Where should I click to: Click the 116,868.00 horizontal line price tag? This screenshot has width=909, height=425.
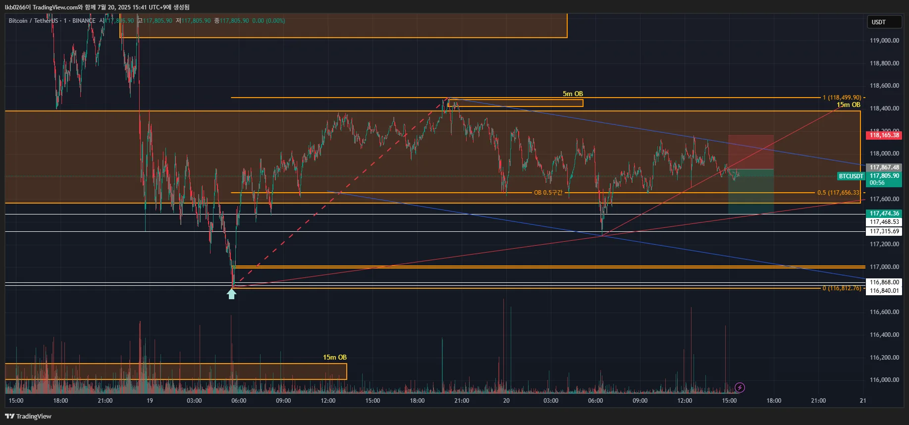click(884, 282)
